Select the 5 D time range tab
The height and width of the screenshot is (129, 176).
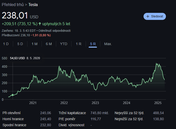[x=20, y=44]
